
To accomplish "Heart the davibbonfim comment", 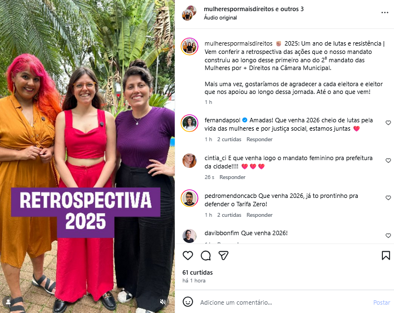I will click(x=388, y=235).
